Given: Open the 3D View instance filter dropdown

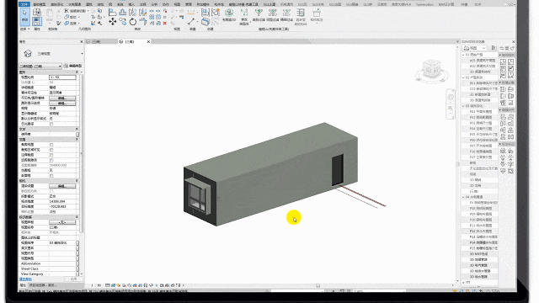Looking at the screenshot, I should point(40,66).
